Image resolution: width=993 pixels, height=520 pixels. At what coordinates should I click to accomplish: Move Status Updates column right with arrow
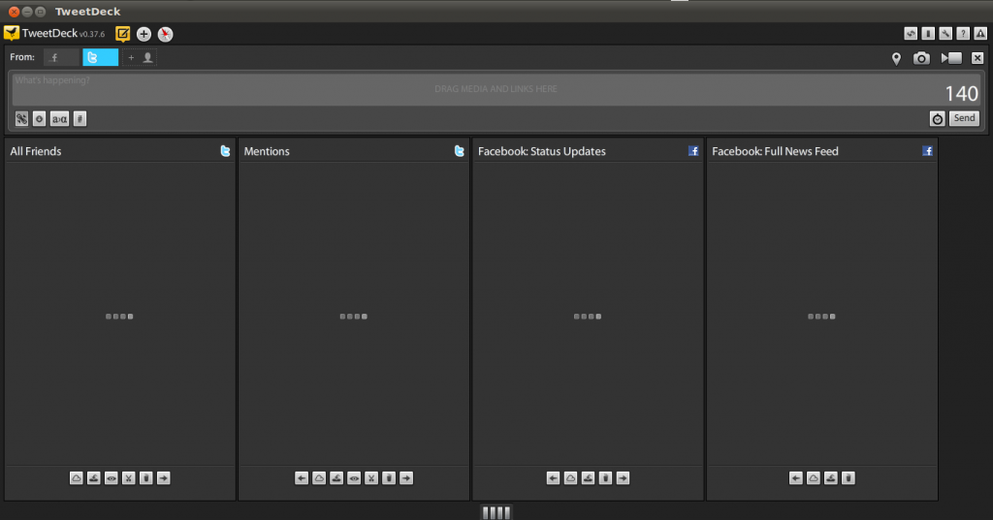[x=623, y=478]
